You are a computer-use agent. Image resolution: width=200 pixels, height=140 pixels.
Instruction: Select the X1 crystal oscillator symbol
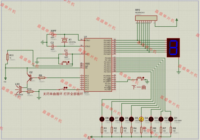[x=64, y=40]
